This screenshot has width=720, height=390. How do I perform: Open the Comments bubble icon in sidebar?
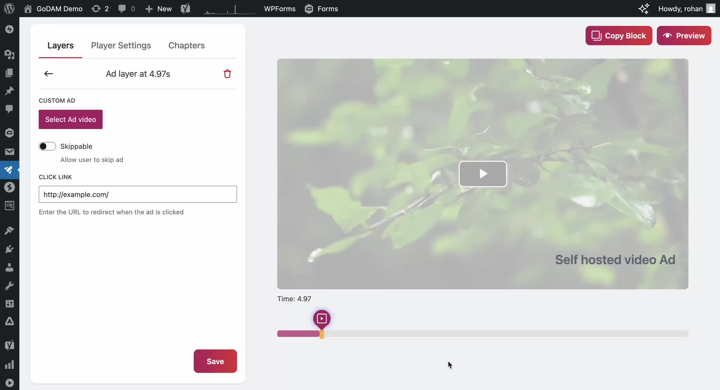click(x=9, y=109)
